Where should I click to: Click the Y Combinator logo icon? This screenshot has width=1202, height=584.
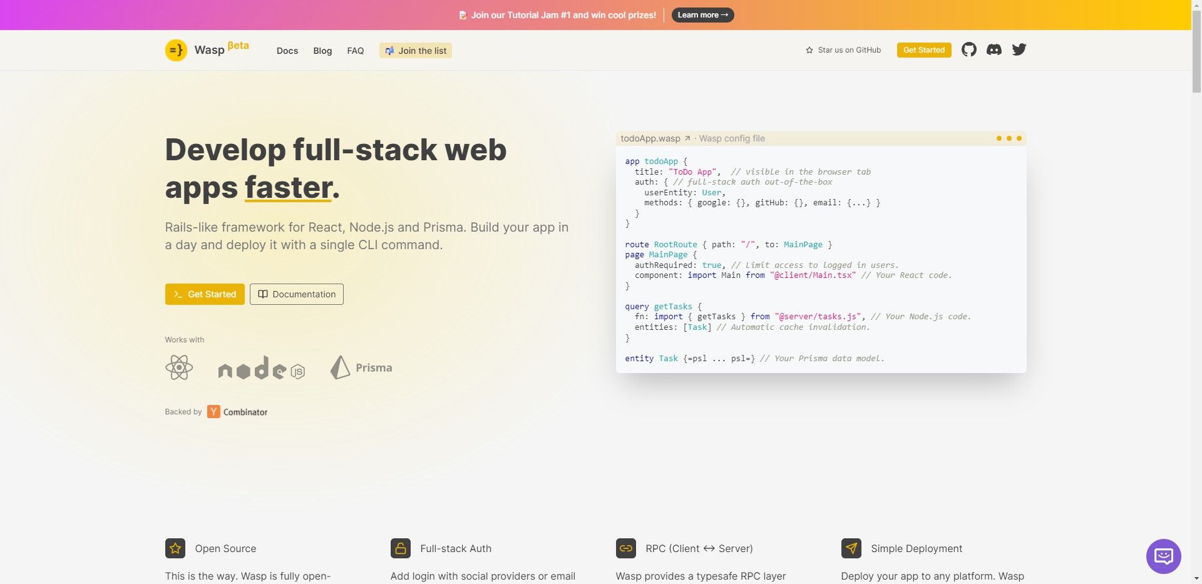pos(213,411)
